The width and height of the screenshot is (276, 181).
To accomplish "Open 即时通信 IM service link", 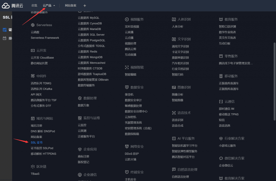I will [226, 108].
